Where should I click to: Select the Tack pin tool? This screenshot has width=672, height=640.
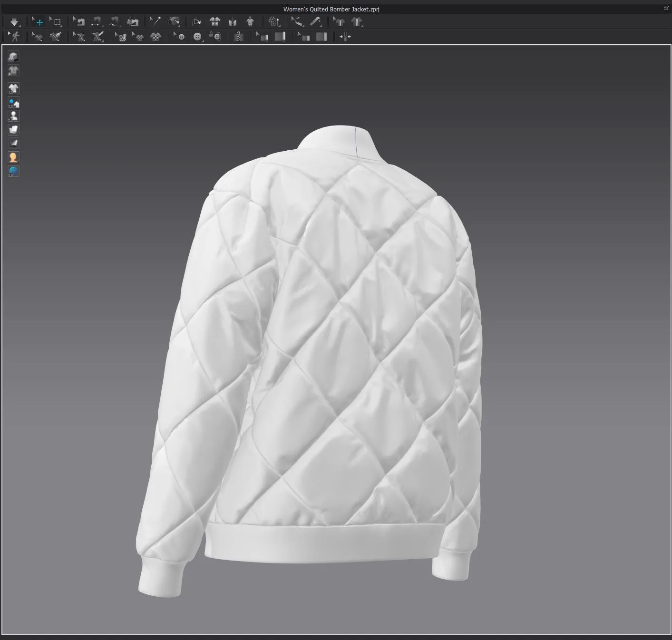[156, 22]
